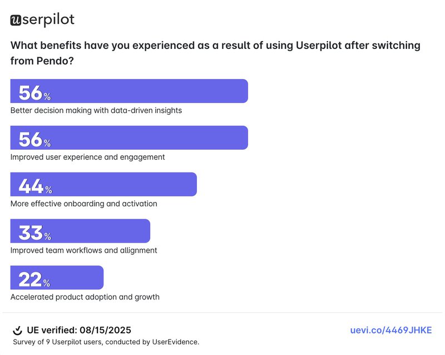Click the UE verified checkmark icon
Viewport: 445px width, 355px height.
(17, 331)
